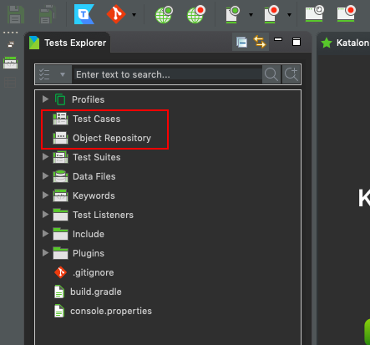Click the Record Windows toolbar icon
This screenshot has height=345, width=370.
click(347, 13)
